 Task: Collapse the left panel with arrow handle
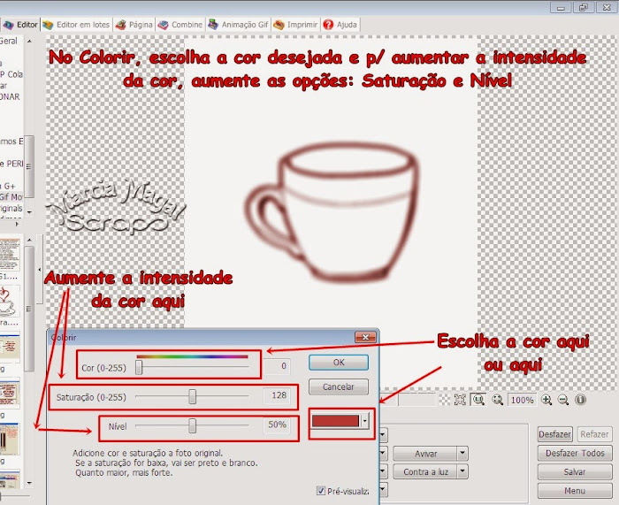[x=40, y=270]
